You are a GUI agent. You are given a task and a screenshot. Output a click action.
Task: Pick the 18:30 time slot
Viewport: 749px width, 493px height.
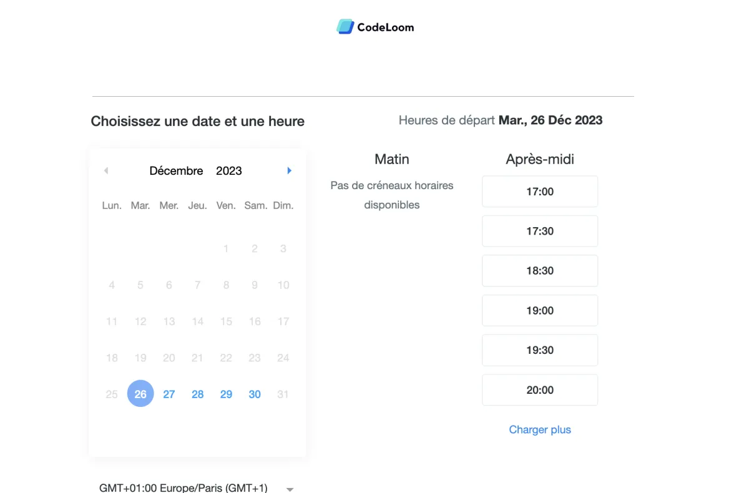tap(540, 271)
